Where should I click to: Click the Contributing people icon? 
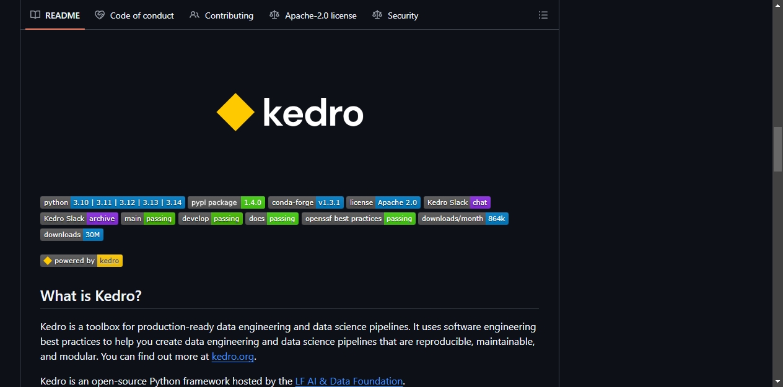point(195,15)
